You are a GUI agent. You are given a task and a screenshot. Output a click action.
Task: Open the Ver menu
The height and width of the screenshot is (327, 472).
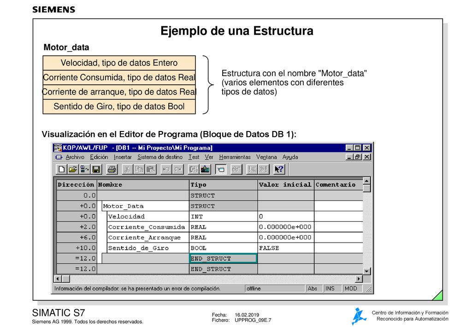(x=209, y=157)
